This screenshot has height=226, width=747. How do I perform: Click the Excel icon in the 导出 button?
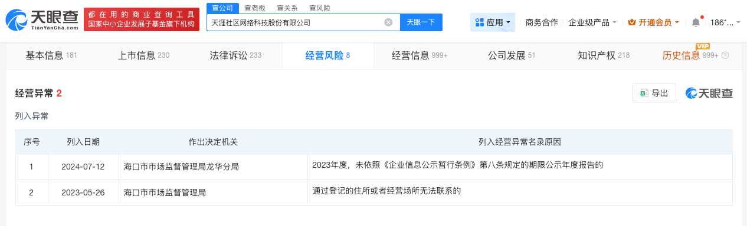coord(644,93)
